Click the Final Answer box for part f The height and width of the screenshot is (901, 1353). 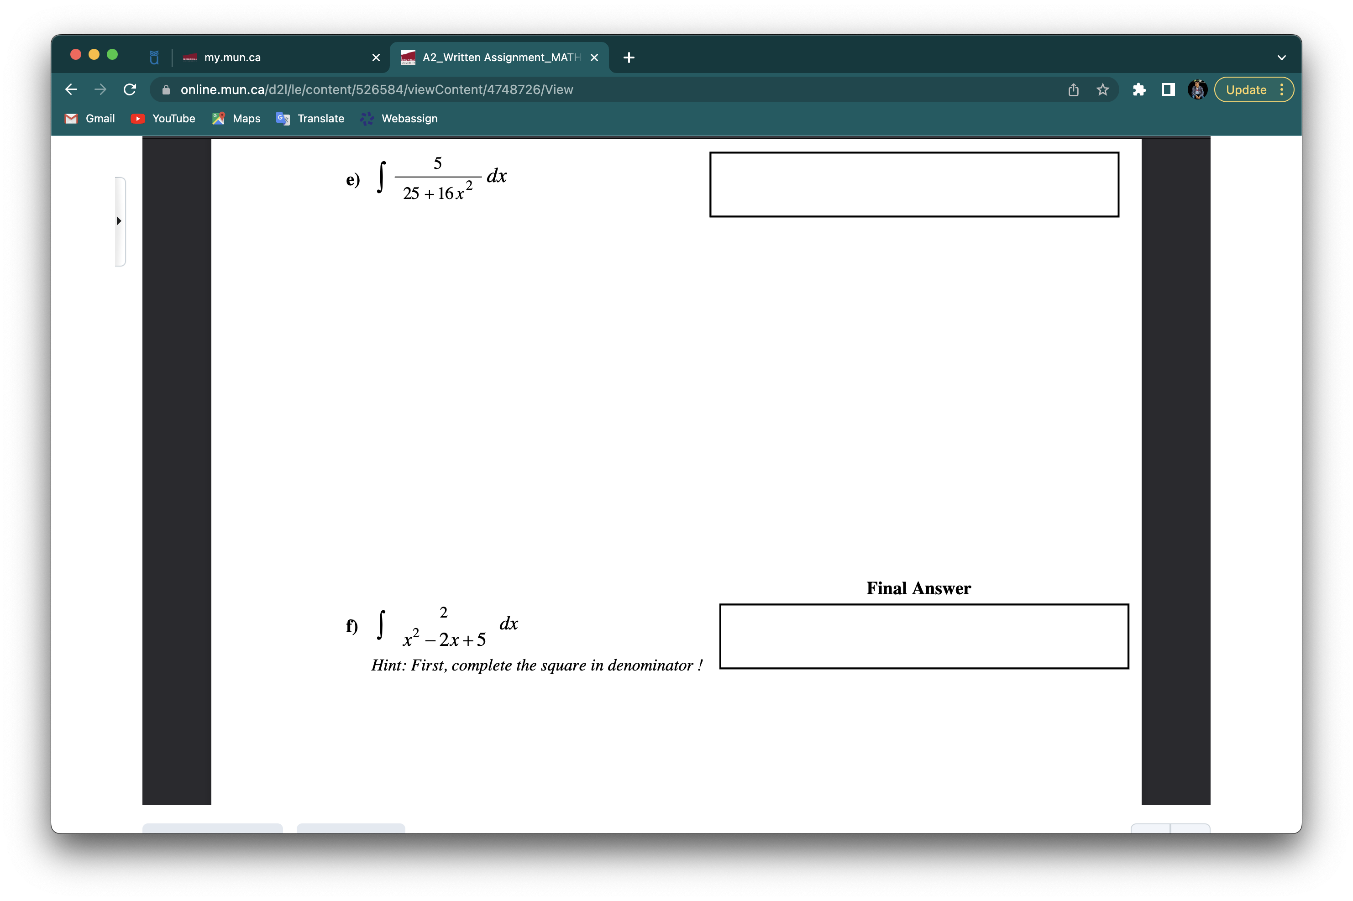click(924, 637)
